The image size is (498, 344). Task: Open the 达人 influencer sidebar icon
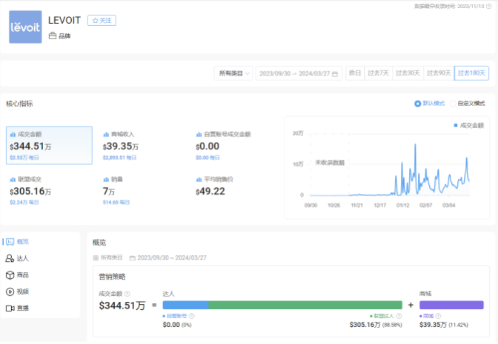point(10,258)
